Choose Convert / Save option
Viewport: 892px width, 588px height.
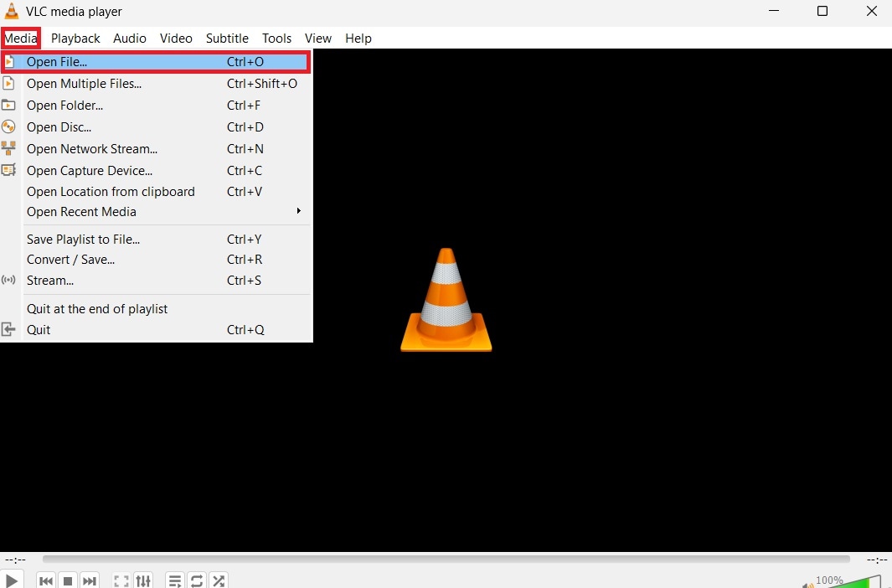point(70,260)
